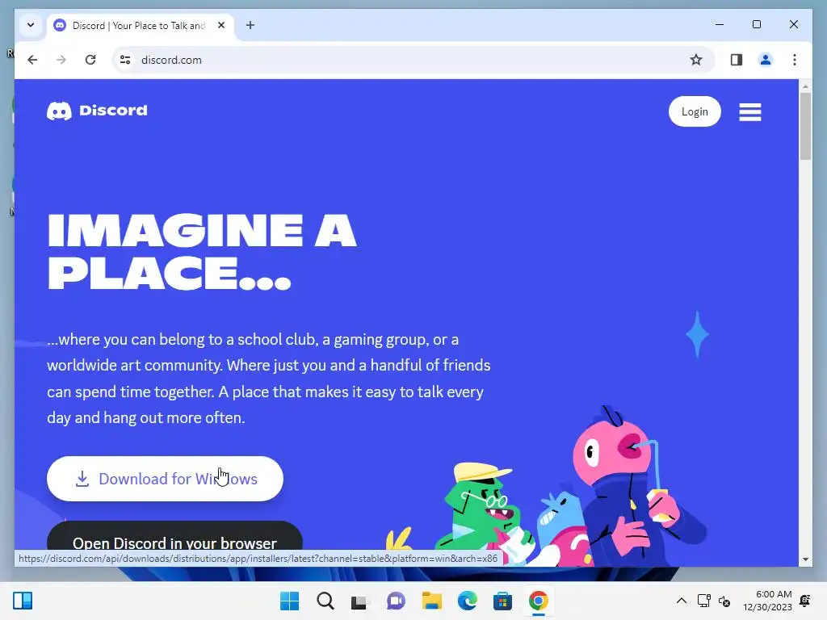Screen dimensions: 827x620
Task: Open the Chat app on the taskbar
Action: tap(396, 601)
